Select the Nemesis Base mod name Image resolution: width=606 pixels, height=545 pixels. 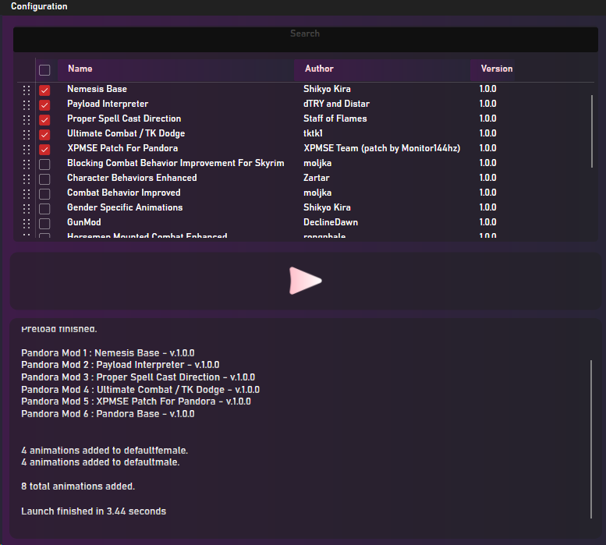(x=97, y=89)
